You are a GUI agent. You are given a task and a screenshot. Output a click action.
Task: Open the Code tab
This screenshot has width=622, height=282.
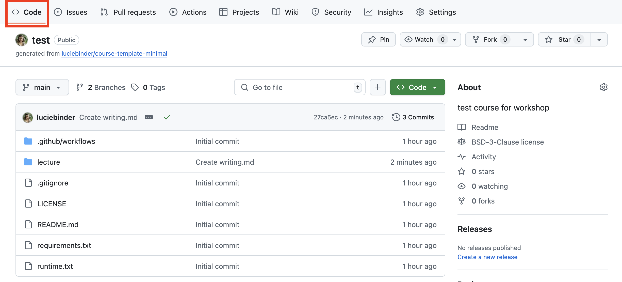point(27,12)
